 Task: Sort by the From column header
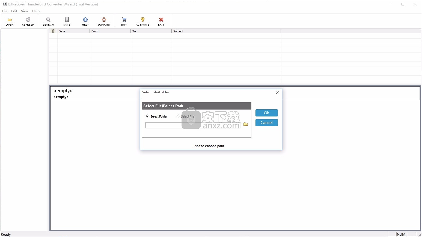(x=110, y=31)
